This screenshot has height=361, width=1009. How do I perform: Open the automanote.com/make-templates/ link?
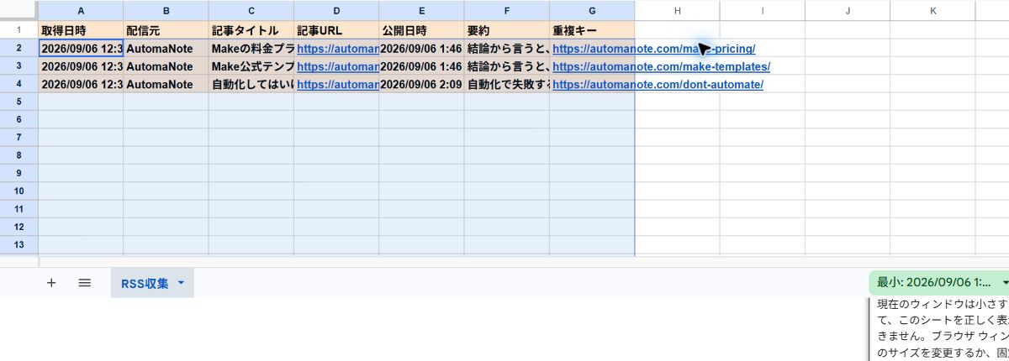pyautogui.click(x=661, y=66)
